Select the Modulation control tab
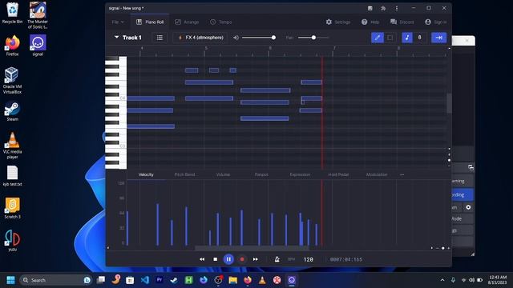Screen dimensions: 513x288 [377, 174]
